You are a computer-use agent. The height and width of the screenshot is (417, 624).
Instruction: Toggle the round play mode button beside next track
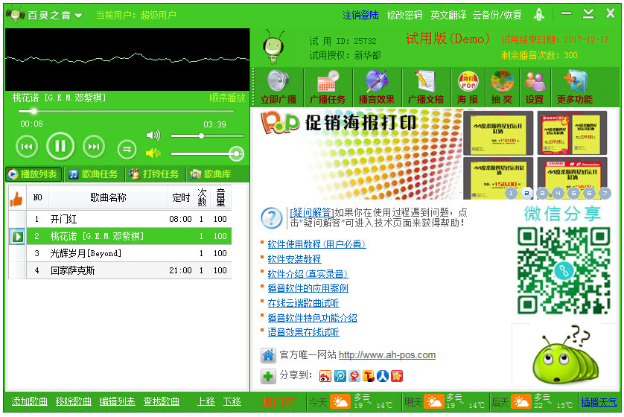(x=127, y=148)
